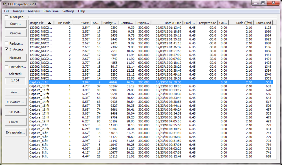Click the Expos... column header
The height and width of the screenshot is (165, 282).
coord(144,23)
